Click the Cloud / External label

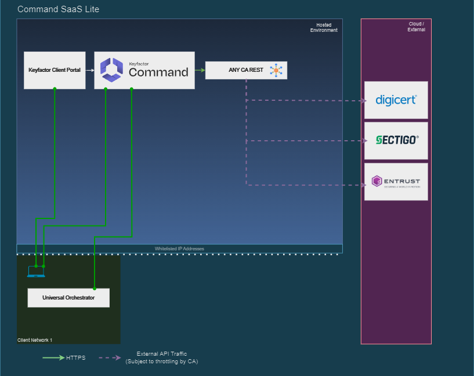coord(416,27)
